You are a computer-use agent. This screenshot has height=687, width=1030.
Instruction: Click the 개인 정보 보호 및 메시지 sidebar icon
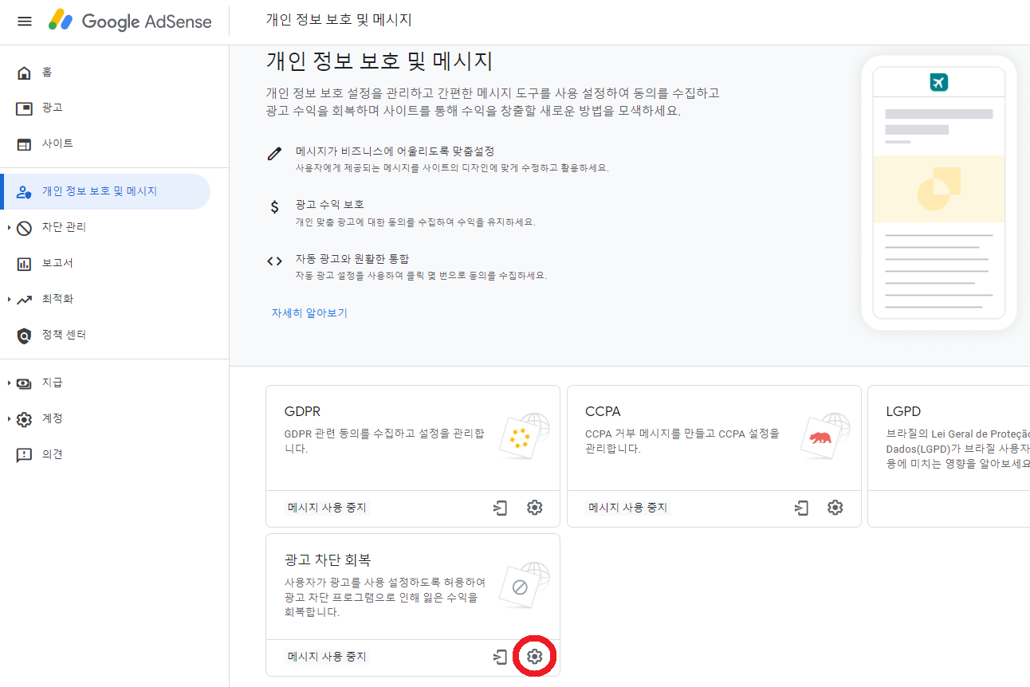(x=25, y=192)
